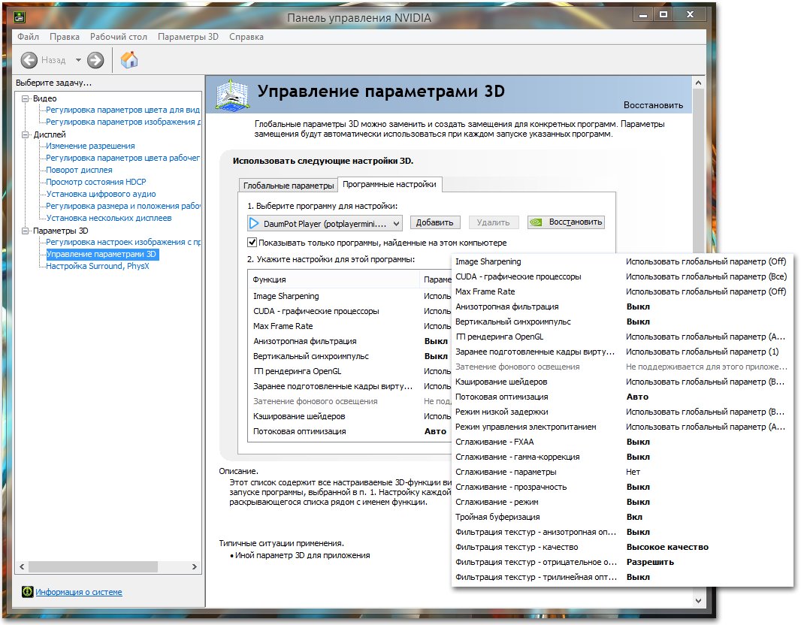Collapse the Дисплей tree node
Image resolution: width=801 pixels, height=625 pixels.
click(25, 134)
